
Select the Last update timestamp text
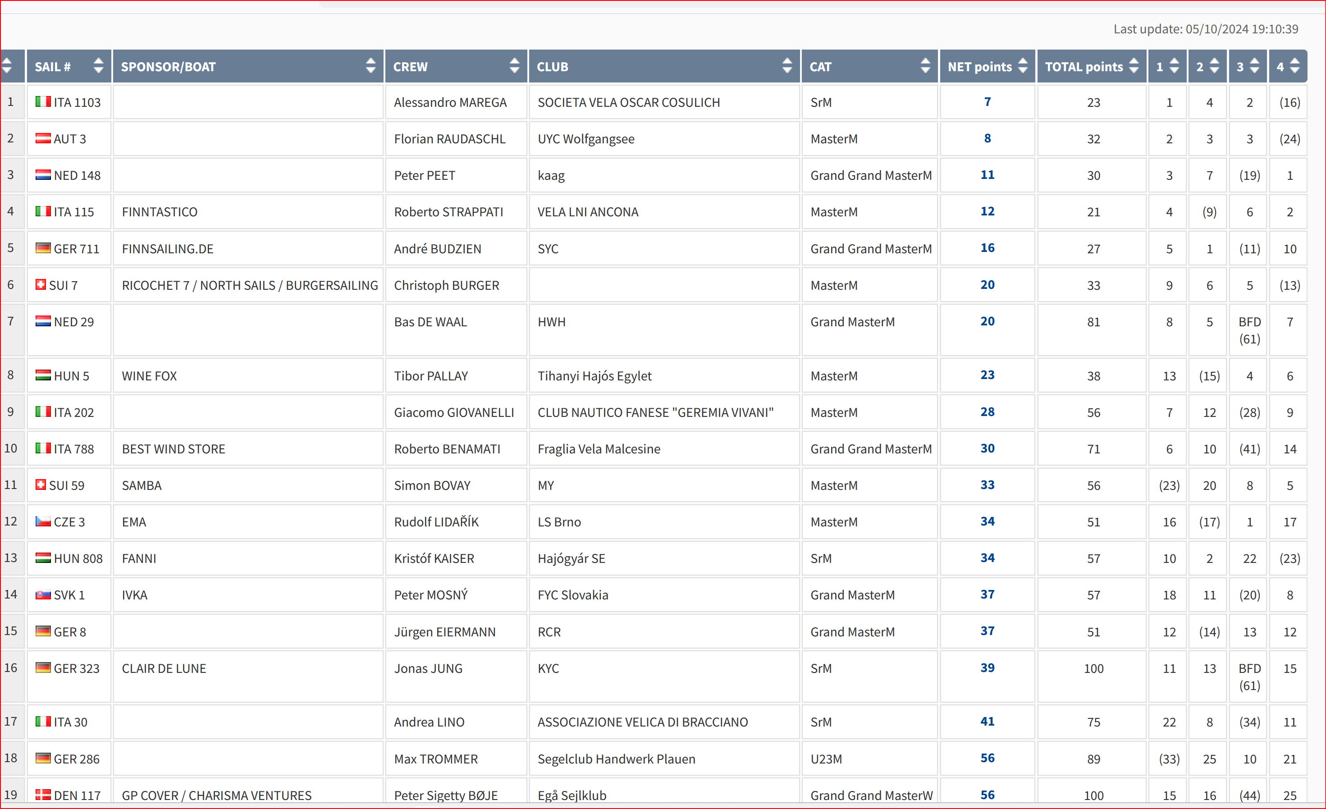tap(1206, 28)
